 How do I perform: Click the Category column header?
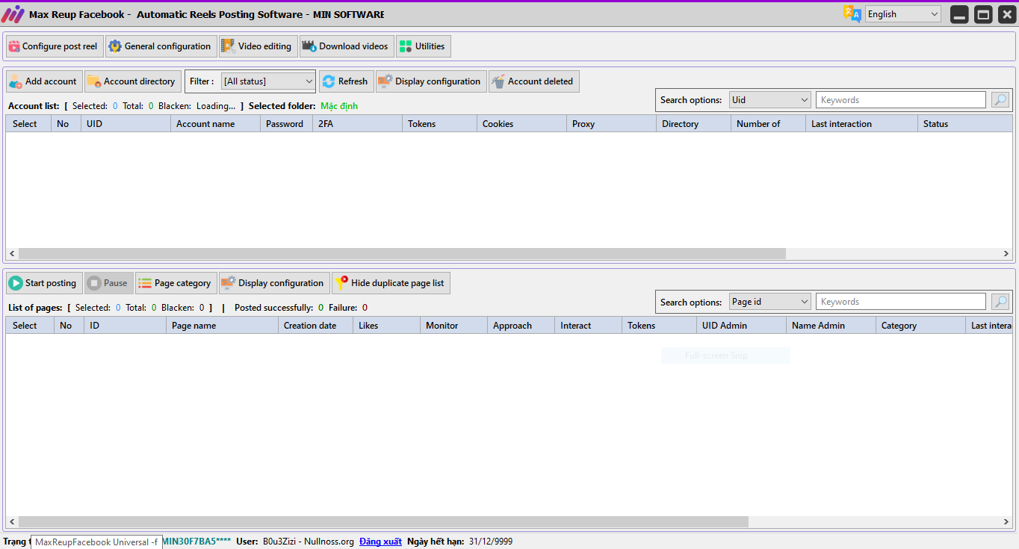coord(920,326)
